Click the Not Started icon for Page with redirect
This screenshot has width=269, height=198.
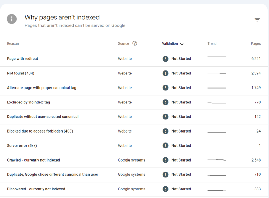coord(165,59)
